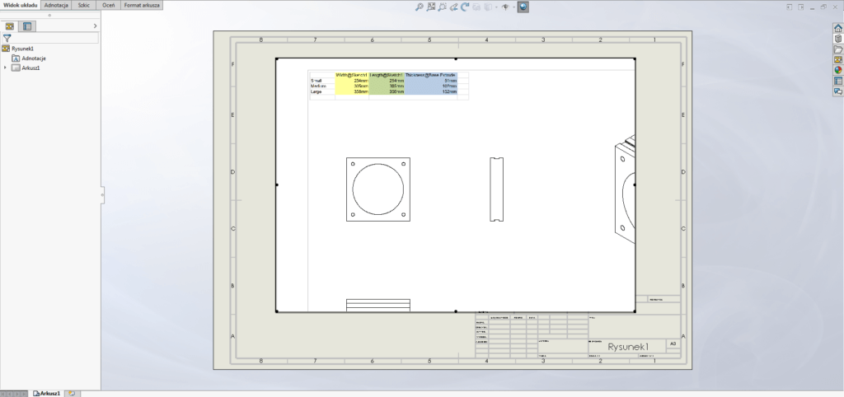Select the front view square plate drawing
Image resolution: width=844 pixels, height=397 pixels.
click(x=377, y=189)
